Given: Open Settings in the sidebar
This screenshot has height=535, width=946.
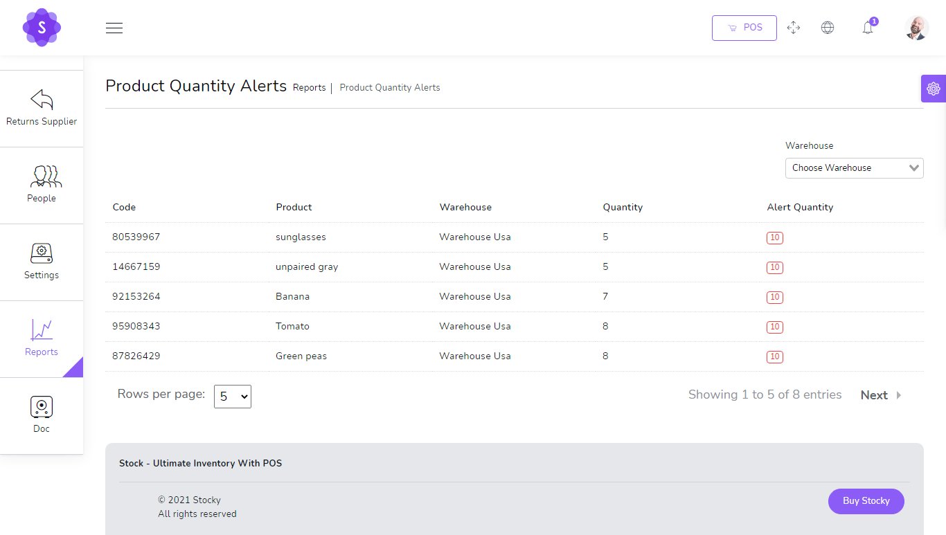Looking at the screenshot, I should pos(42,262).
